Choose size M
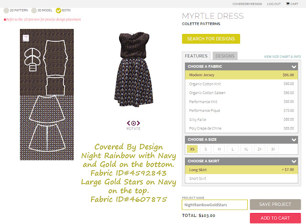Screen dimensions: 306x224 tap(219, 149)
